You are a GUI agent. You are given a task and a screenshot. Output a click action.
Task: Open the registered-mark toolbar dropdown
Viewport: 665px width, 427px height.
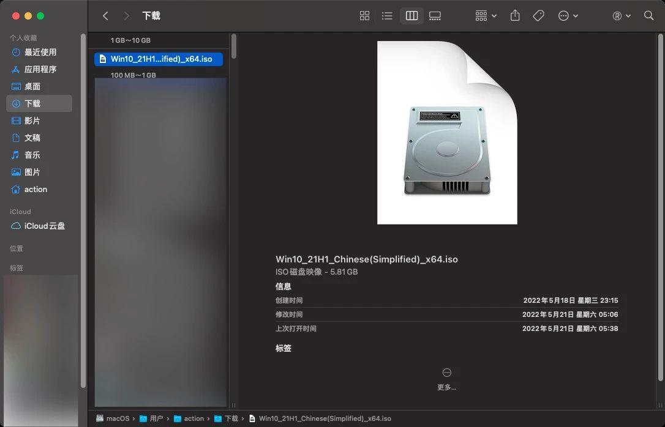(622, 16)
